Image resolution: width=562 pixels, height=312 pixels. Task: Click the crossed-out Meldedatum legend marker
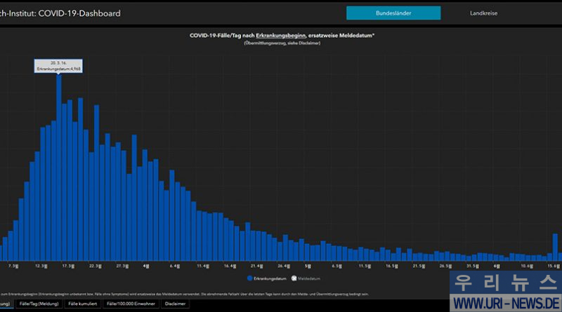(x=294, y=278)
